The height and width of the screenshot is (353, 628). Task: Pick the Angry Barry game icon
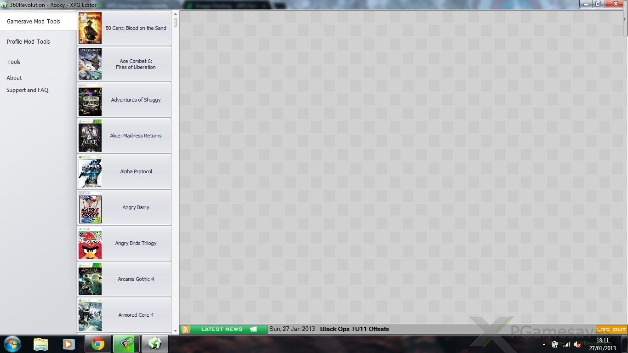pos(90,207)
